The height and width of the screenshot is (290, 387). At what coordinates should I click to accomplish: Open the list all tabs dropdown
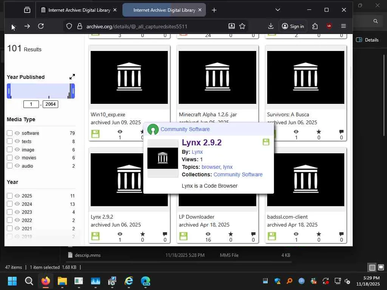(278, 10)
